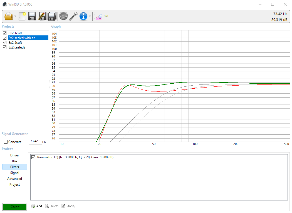
Task: Switch to the Advanced tab
Action: (15, 179)
